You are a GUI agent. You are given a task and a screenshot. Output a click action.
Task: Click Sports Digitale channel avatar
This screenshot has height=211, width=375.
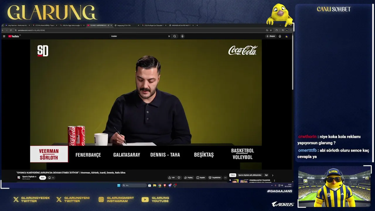19,178
